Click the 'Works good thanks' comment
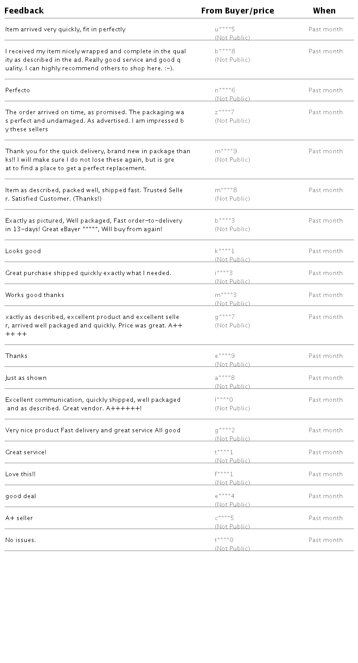This screenshot has height=663, width=358. click(x=34, y=295)
